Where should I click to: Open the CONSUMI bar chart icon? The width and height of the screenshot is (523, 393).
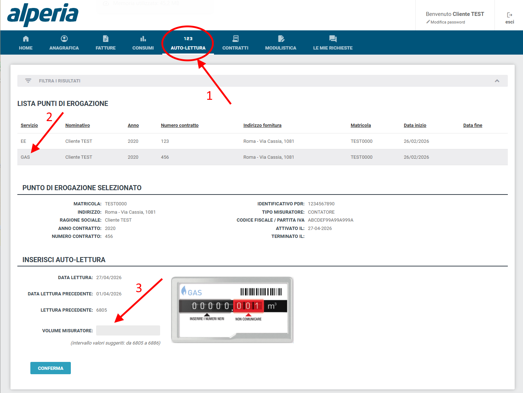point(143,39)
